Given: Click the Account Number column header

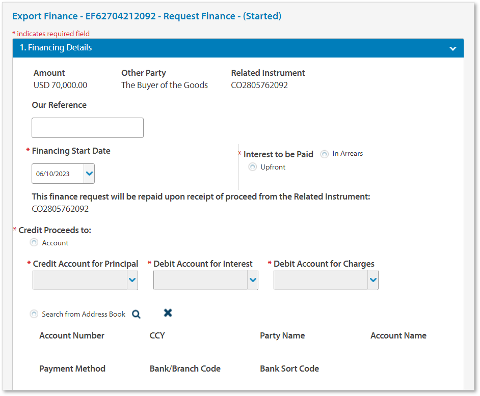Looking at the screenshot, I should (71, 335).
